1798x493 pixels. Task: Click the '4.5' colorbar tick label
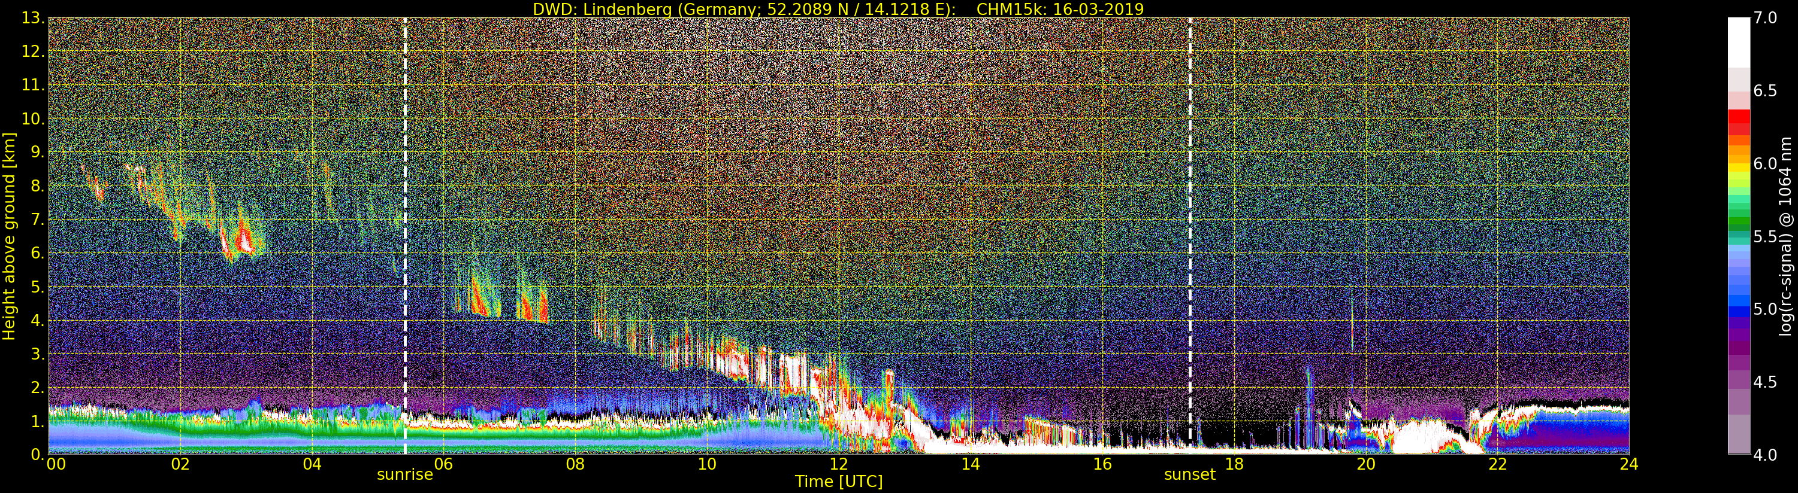1765,382
